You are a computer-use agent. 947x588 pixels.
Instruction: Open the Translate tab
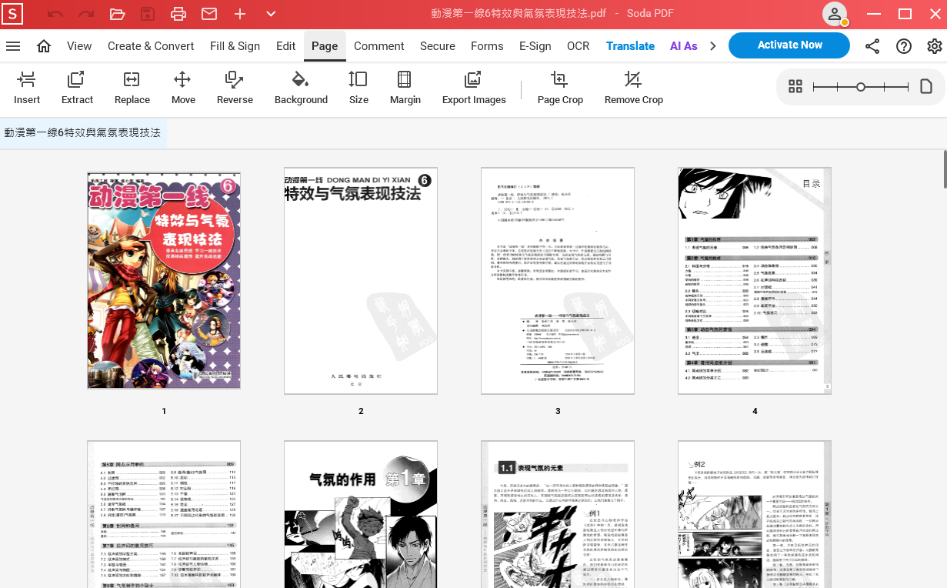point(630,46)
